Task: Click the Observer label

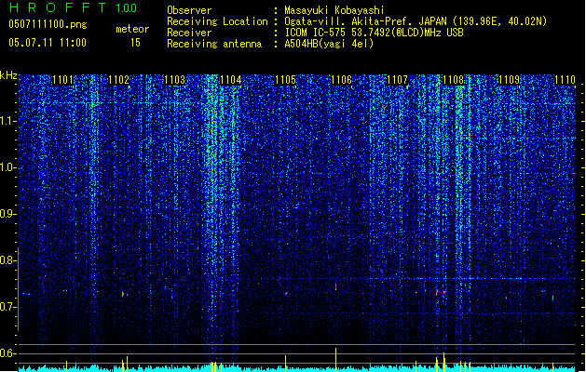Action: [189, 10]
